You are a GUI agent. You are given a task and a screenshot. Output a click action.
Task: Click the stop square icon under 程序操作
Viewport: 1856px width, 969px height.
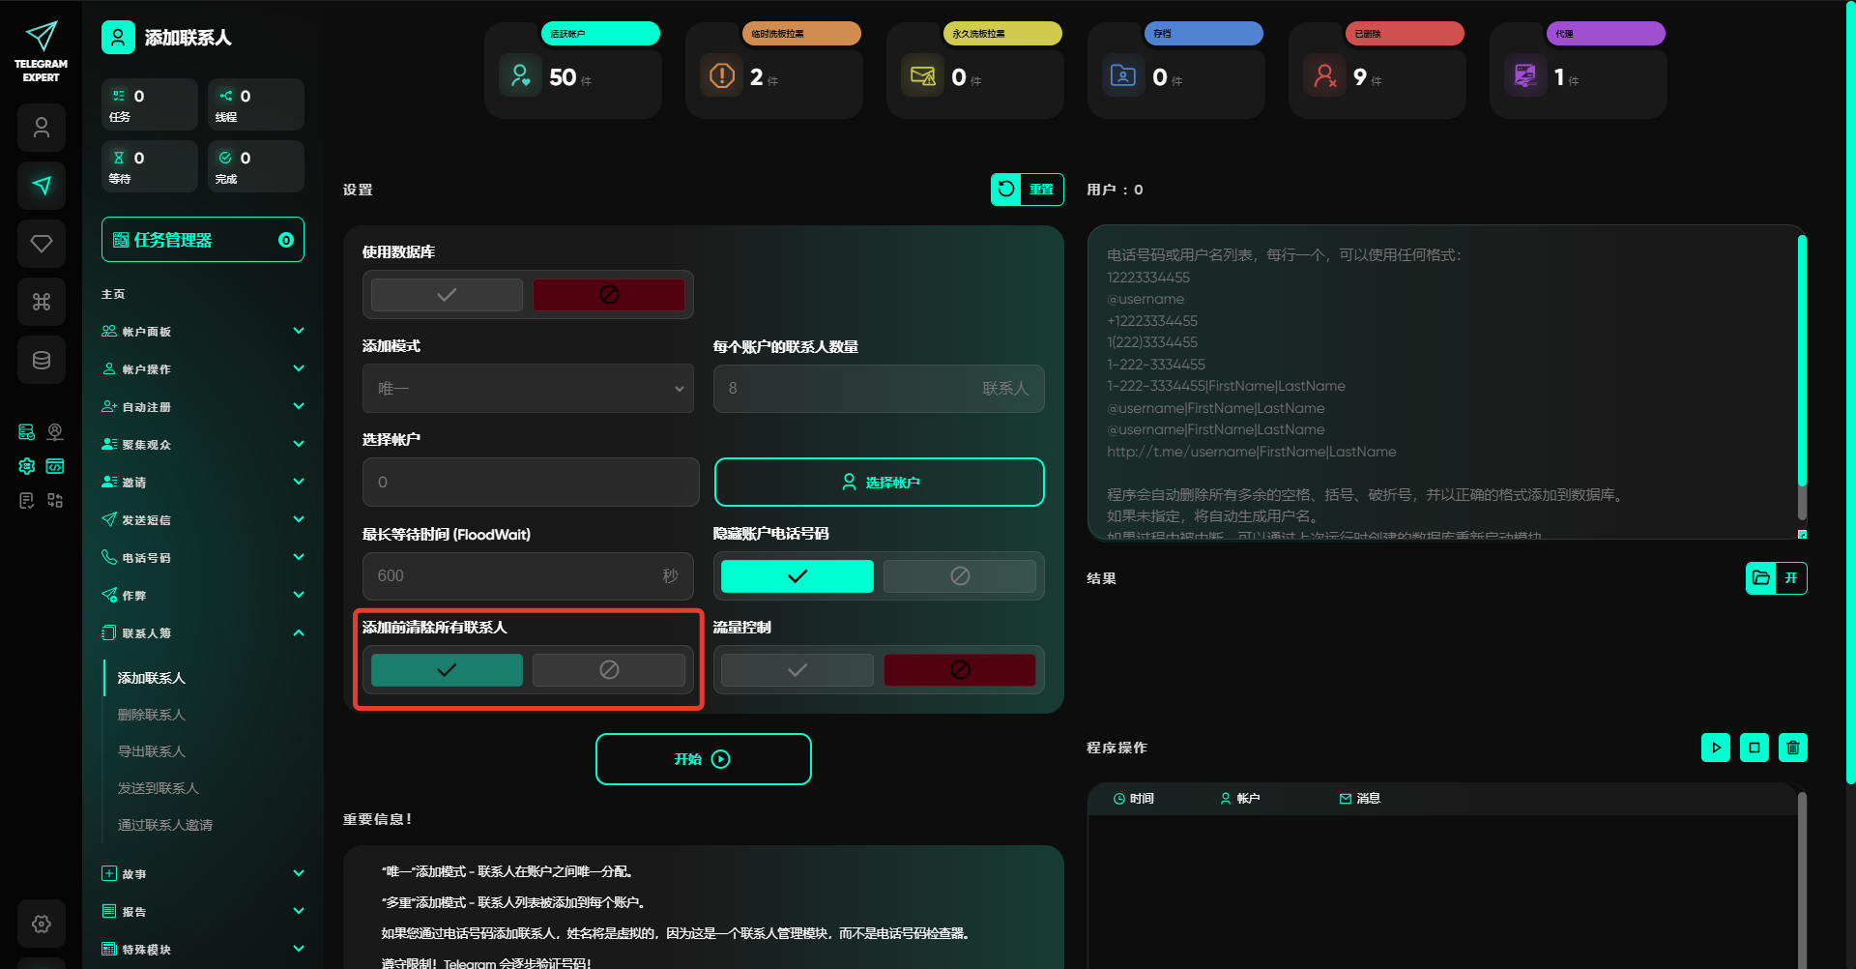pyautogui.click(x=1754, y=748)
